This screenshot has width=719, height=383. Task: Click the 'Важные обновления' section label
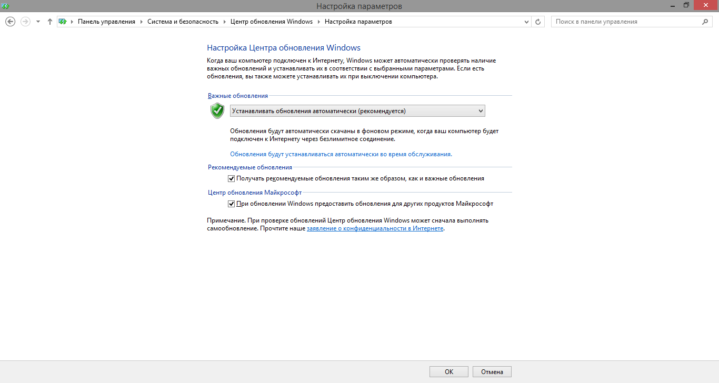pos(238,96)
